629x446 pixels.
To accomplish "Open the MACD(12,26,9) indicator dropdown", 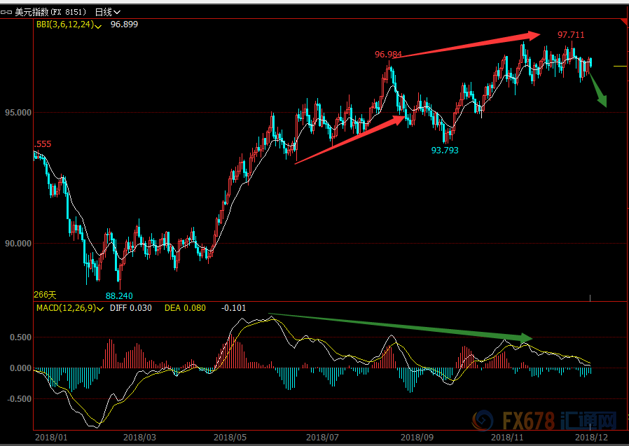I will [x=70, y=308].
